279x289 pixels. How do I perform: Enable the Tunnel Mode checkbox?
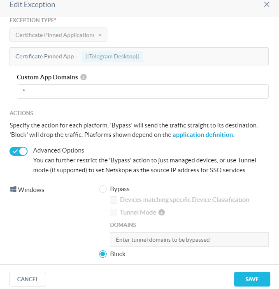click(114, 213)
